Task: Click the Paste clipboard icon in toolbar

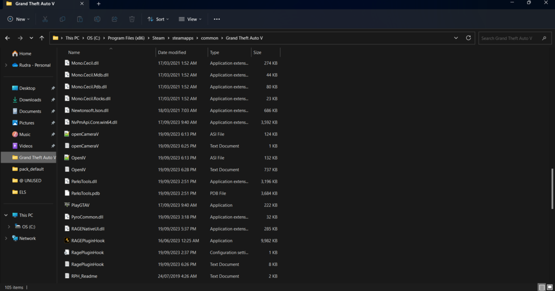Action: pos(79,19)
